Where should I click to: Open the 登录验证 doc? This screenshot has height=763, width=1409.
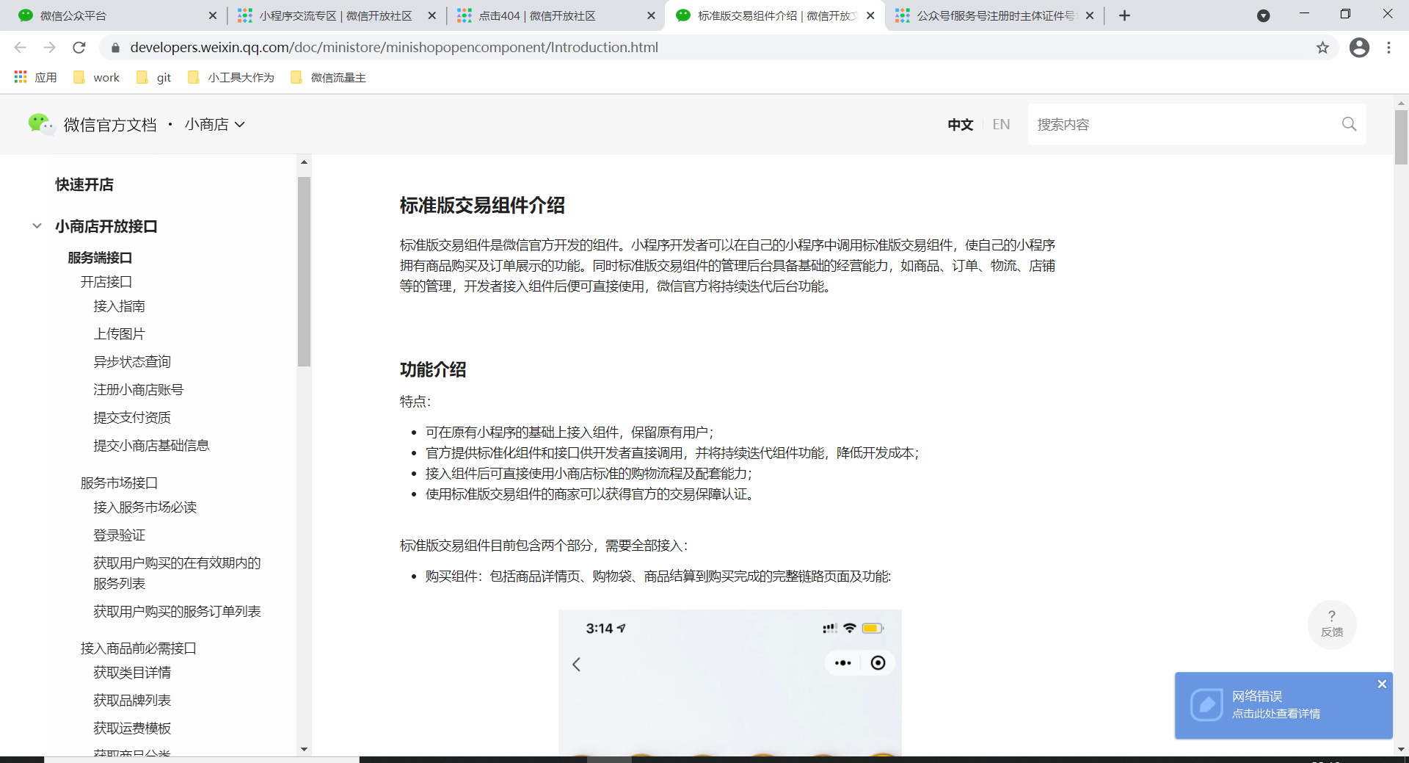pos(119,535)
